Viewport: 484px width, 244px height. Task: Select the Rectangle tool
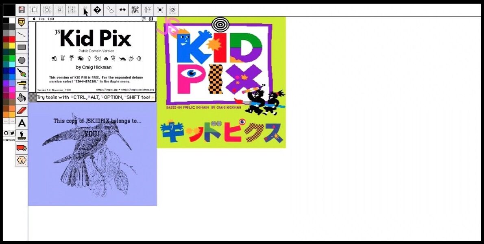coord(22,47)
